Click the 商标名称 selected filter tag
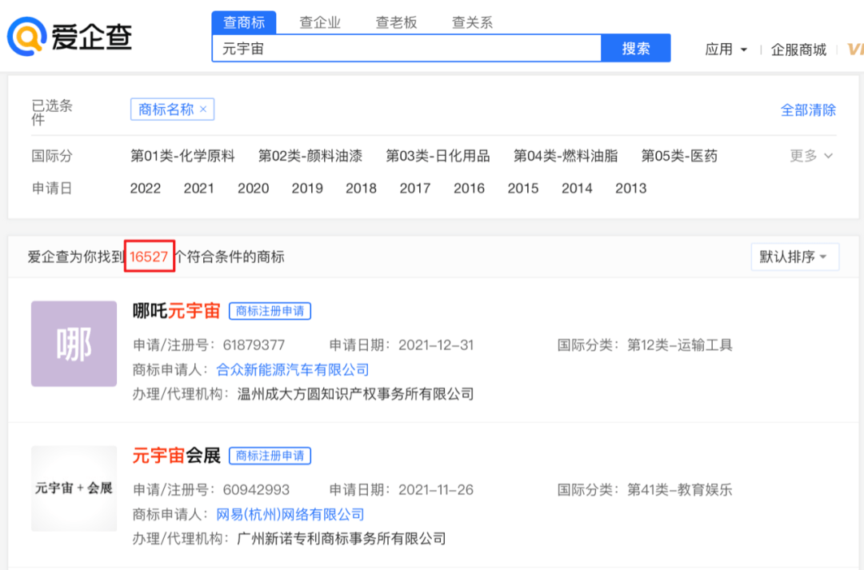The image size is (864, 570). pyautogui.click(x=172, y=109)
